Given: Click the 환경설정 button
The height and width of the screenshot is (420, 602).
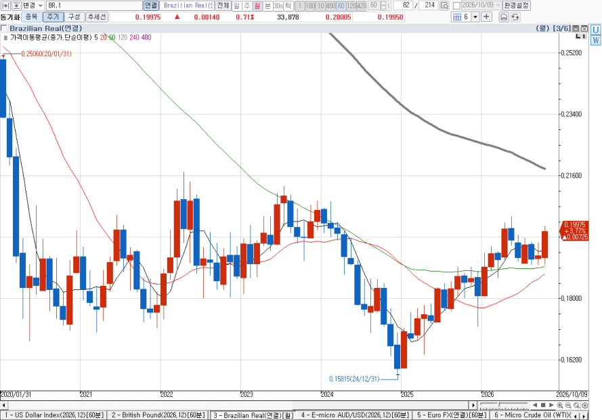Looking at the screenshot, I should tap(517, 6).
